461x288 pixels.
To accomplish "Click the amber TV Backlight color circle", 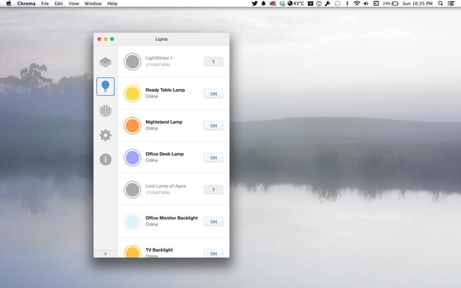I will point(133,252).
